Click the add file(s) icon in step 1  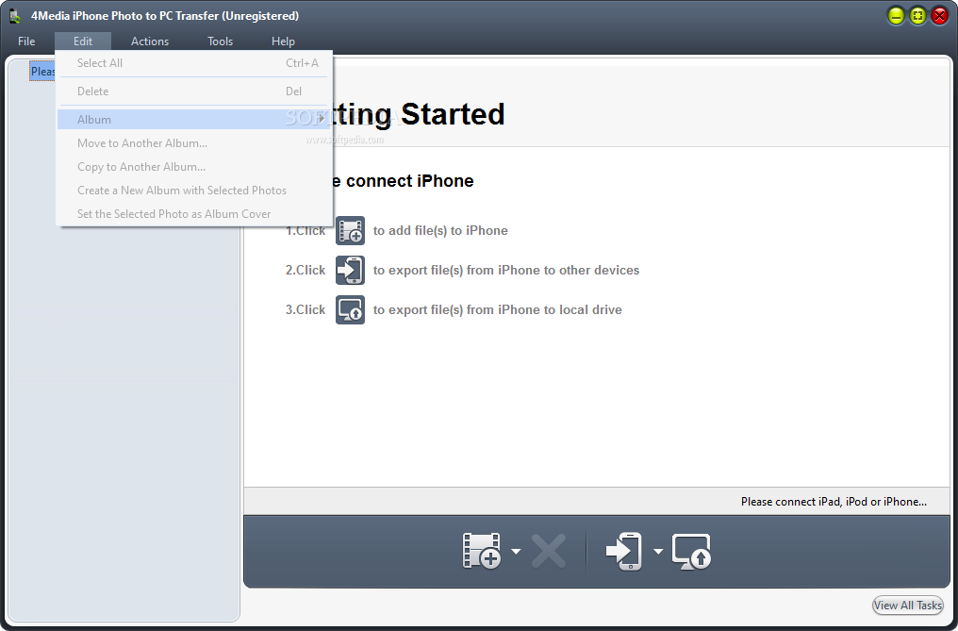tap(350, 230)
